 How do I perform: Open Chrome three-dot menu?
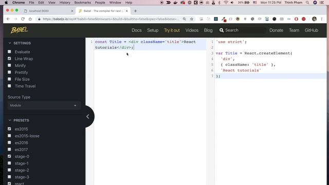pyautogui.click(x=322, y=19)
